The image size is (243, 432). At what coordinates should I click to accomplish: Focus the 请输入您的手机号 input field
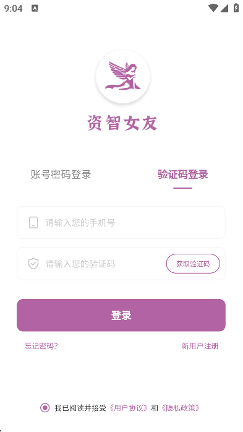pos(121,223)
